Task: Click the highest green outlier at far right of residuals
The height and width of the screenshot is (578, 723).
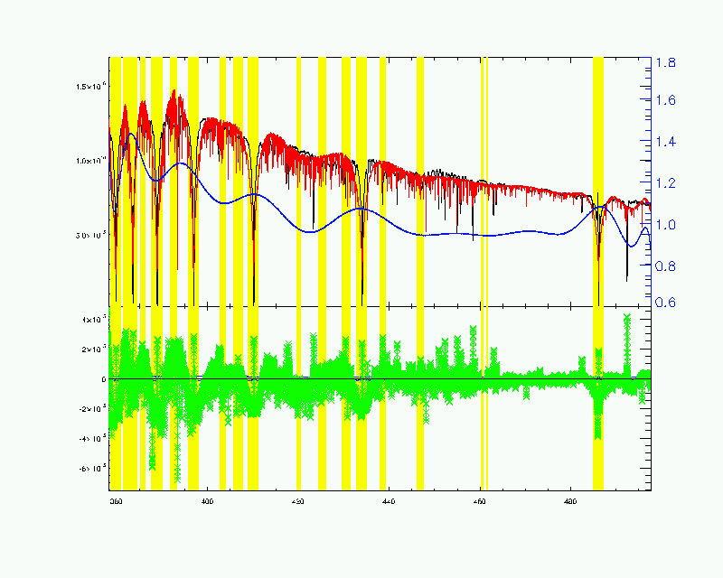Action: (627, 318)
